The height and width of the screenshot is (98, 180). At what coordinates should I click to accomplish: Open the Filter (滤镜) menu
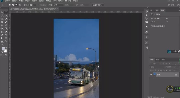(48, 1)
